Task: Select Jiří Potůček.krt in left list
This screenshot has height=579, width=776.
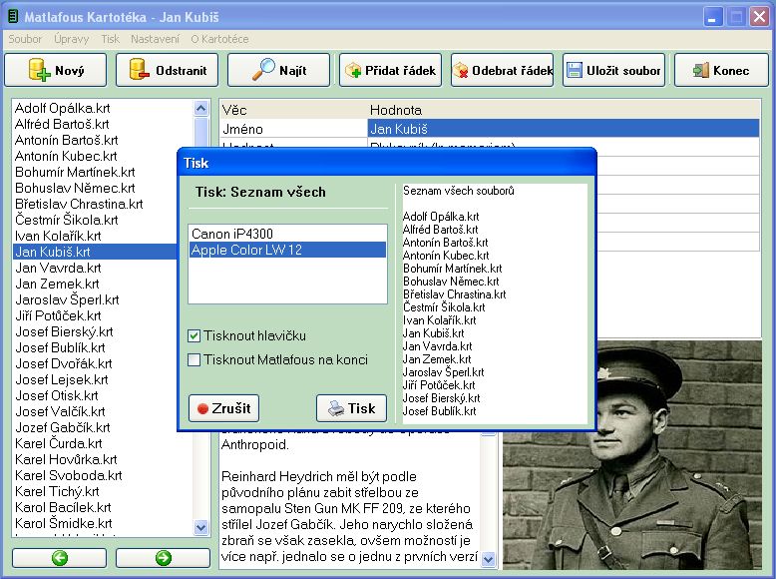Action: (x=58, y=315)
